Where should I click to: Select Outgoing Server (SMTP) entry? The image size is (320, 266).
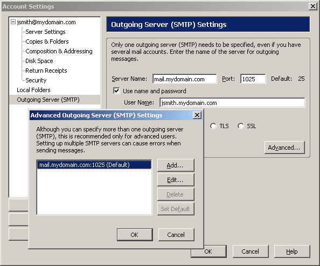coord(48,100)
